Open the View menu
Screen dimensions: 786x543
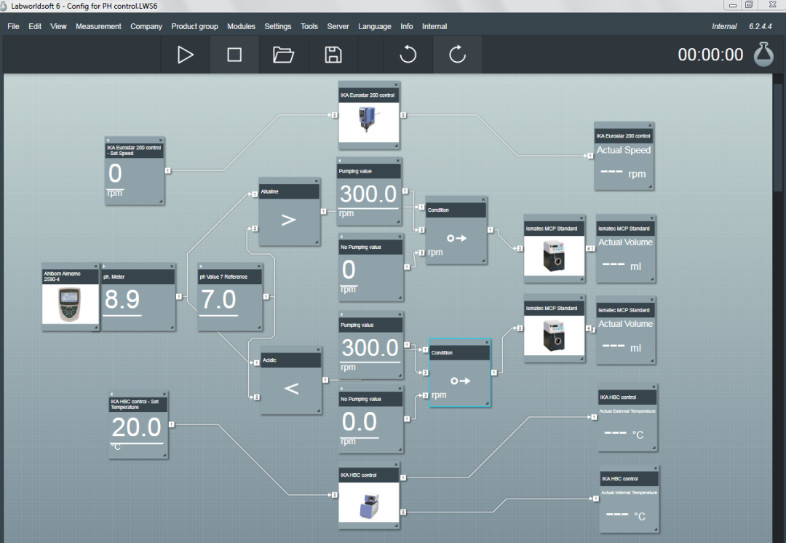coord(58,26)
